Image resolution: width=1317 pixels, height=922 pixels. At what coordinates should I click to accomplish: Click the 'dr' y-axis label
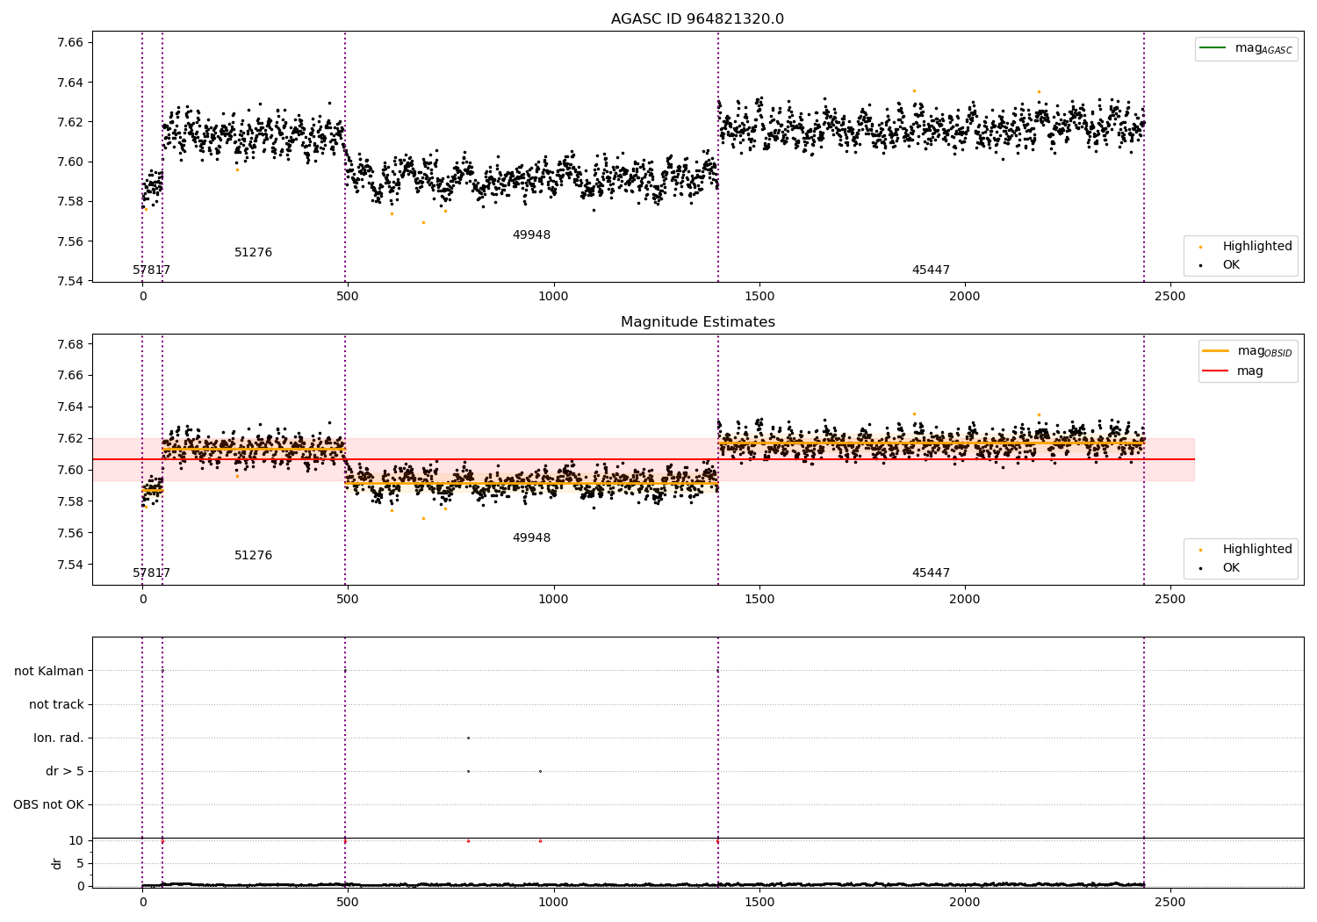(x=57, y=863)
